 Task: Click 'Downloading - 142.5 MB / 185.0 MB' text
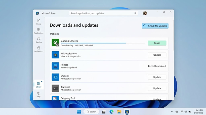77,46
